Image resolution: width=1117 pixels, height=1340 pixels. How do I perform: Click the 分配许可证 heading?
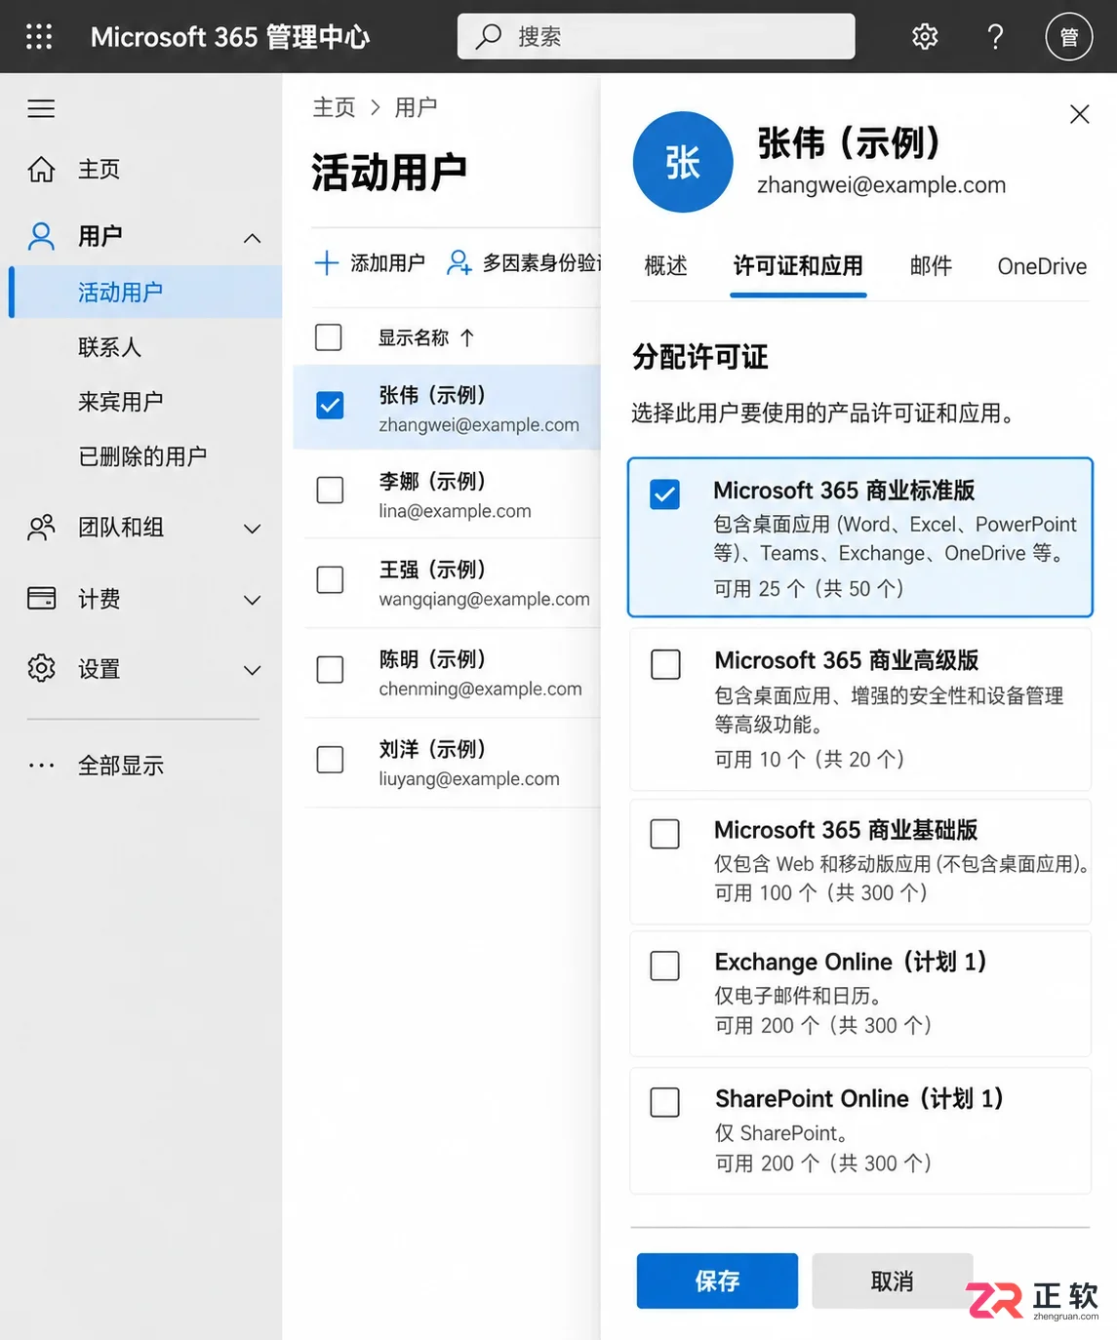[700, 357]
